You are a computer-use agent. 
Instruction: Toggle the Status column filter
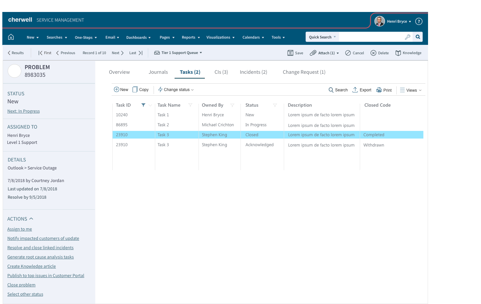[x=275, y=105]
